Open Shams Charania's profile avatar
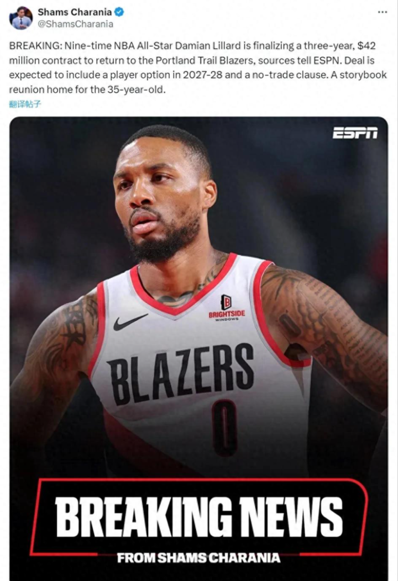Screen dimensions: 398x581 coord(21,18)
